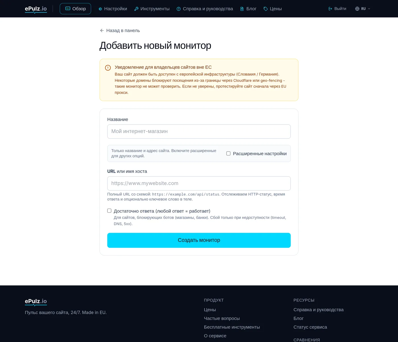Open Блог in header navigation
Viewport: 398px width, 342px height.
(248, 9)
